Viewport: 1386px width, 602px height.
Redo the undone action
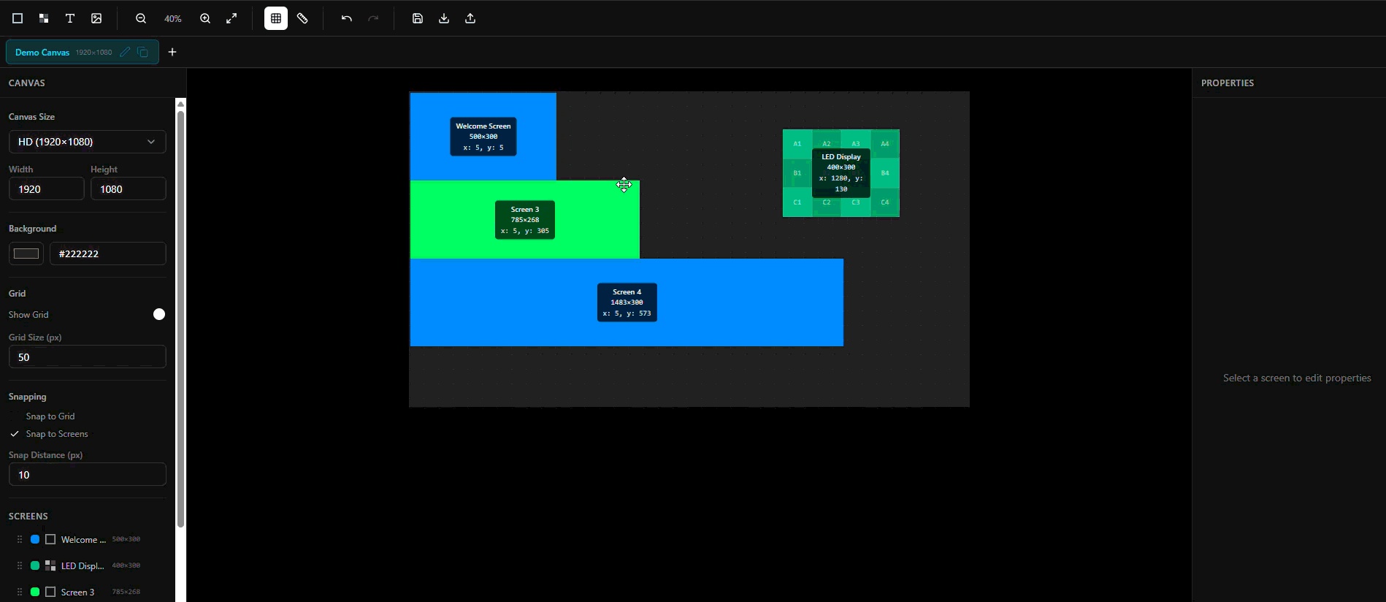(x=373, y=18)
